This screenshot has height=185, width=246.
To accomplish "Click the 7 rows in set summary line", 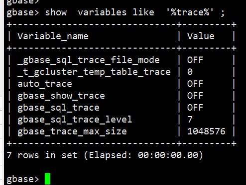I will [105, 155].
